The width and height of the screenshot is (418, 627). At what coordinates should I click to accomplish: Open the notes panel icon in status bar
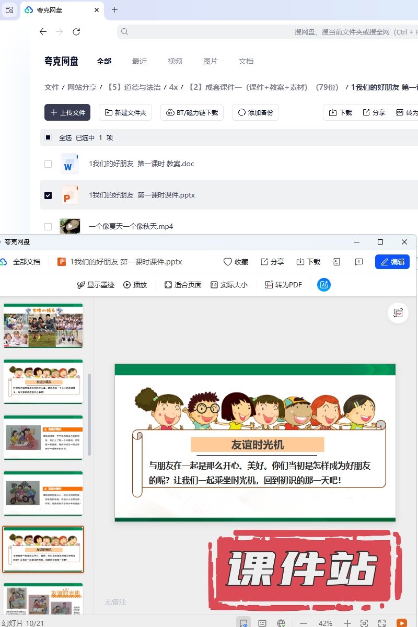click(x=262, y=623)
